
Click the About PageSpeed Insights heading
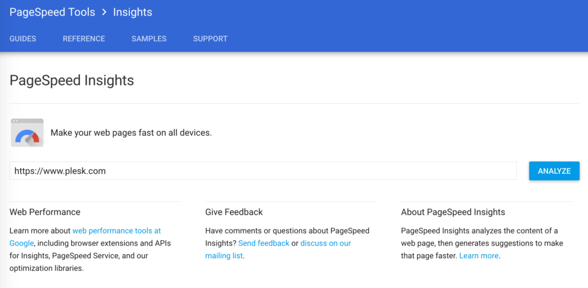[x=453, y=212]
